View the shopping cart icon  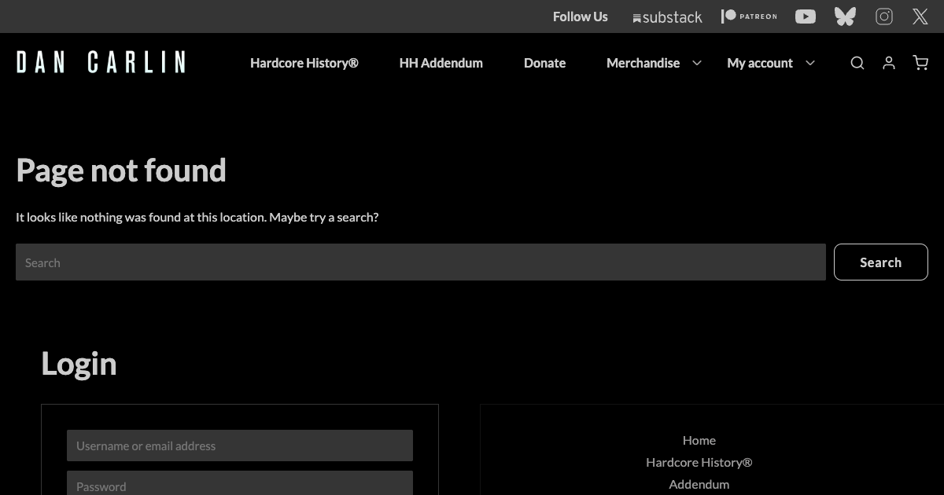[920, 63]
